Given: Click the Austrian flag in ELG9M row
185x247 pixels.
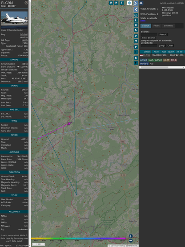Looking at the screenshot, I should [141, 55].
